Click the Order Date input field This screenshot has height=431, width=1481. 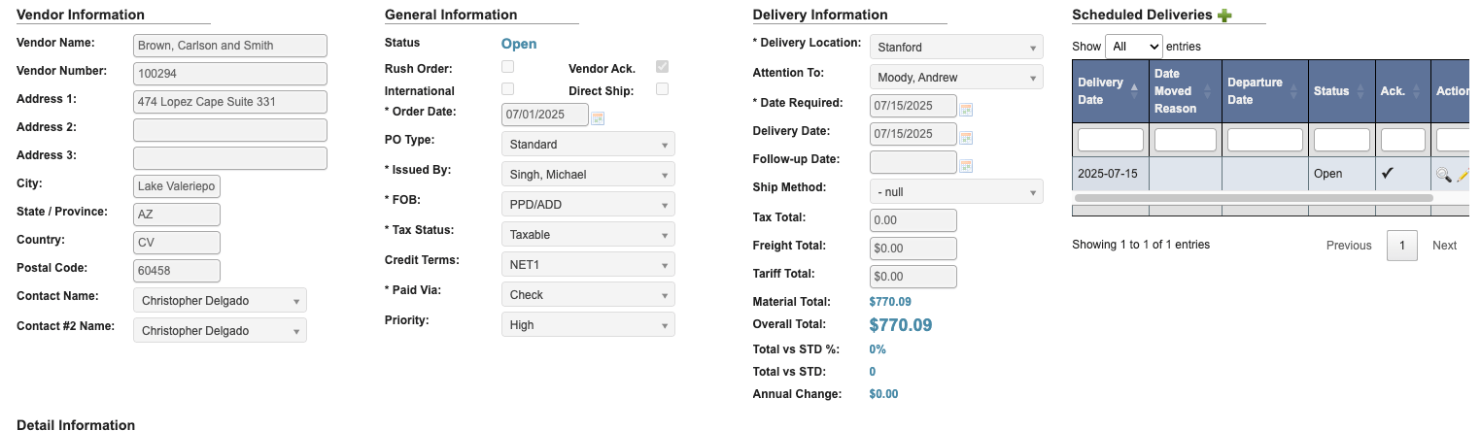545,115
